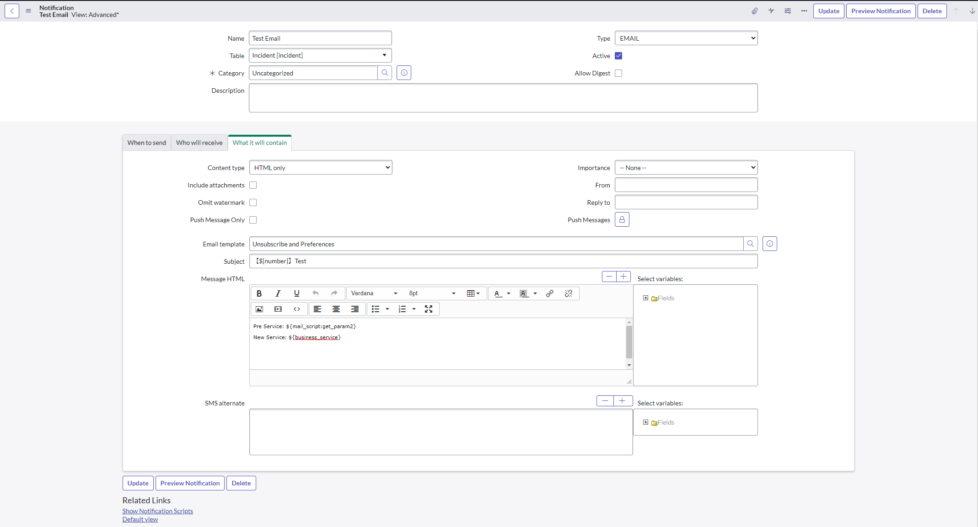Center align the message text
Viewport: 978px width, 527px height.
[x=336, y=309]
